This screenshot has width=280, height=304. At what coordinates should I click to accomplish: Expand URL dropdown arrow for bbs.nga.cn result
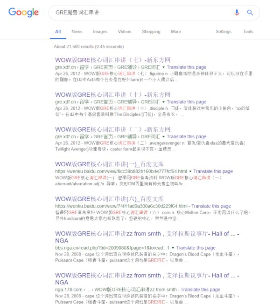(173, 248)
